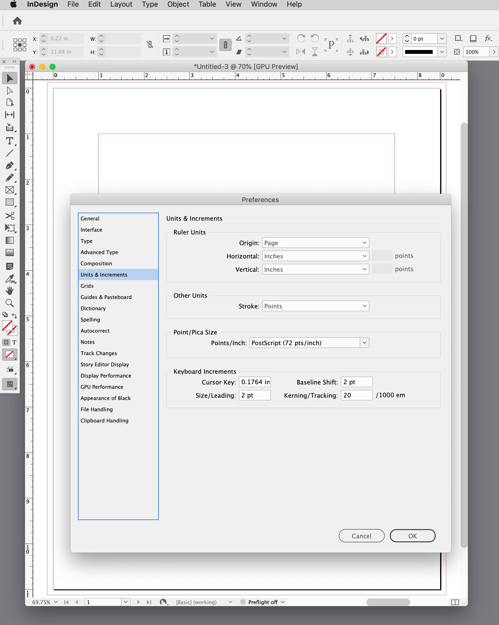Select the Type tool in toolbar
Viewport: 499px width, 625px height.
coord(10,141)
